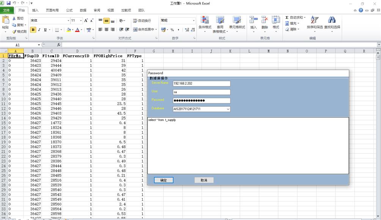Click Insert cells icon
This screenshot has width=381, height=220.
point(253,20)
